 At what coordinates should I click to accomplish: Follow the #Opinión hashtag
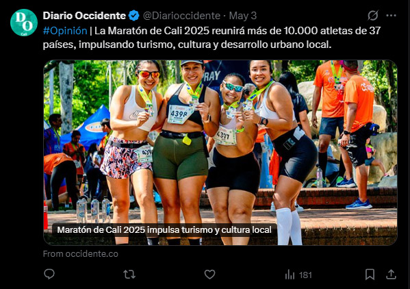click(65, 31)
